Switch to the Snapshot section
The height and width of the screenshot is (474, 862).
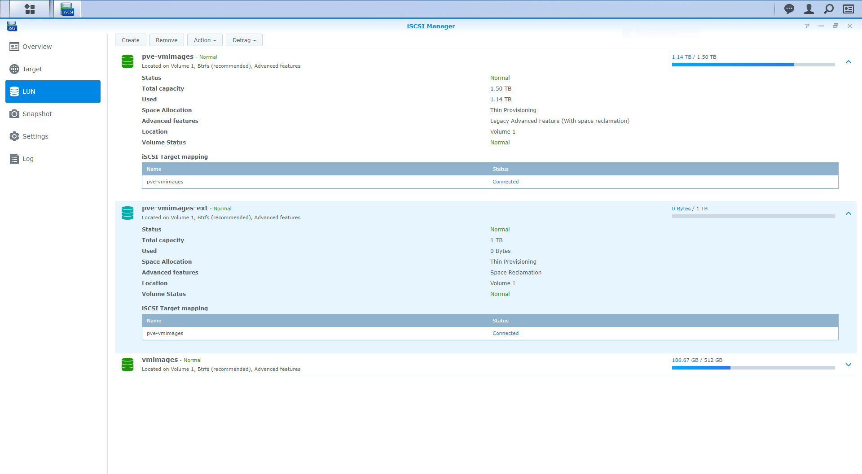click(x=36, y=113)
